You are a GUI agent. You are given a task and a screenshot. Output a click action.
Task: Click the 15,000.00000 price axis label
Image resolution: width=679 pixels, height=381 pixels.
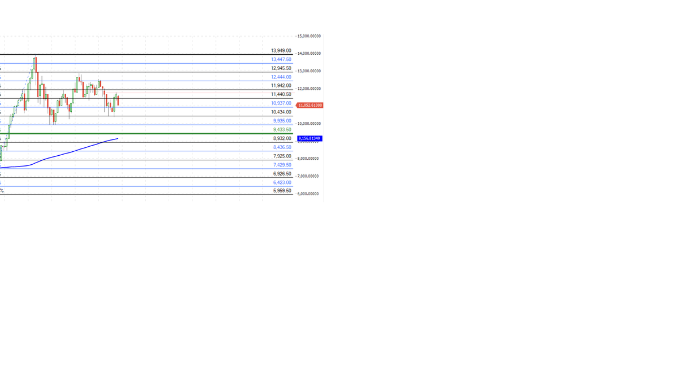coord(309,36)
